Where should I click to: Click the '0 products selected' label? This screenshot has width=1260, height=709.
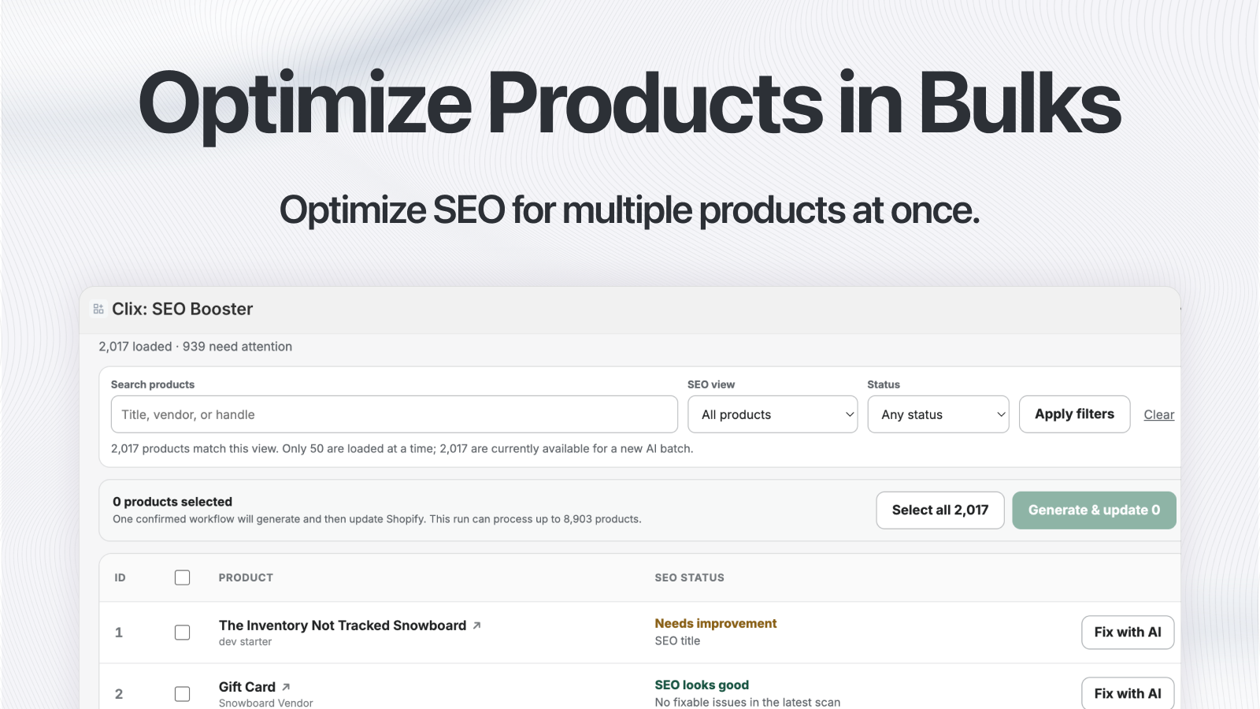(172, 502)
